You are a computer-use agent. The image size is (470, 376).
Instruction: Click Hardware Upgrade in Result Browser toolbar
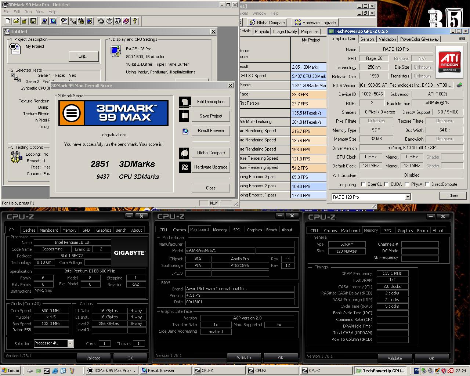315,22
